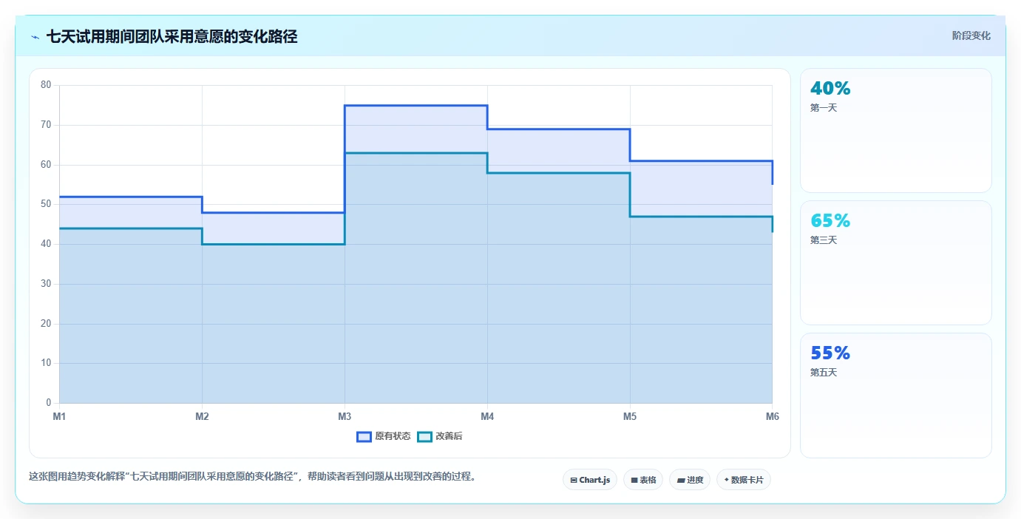
Task: Toggle the 改善后 legend item
Action: pyautogui.click(x=440, y=436)
